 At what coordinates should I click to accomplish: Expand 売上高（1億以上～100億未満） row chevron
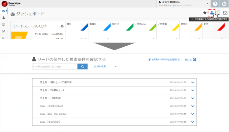193,82
